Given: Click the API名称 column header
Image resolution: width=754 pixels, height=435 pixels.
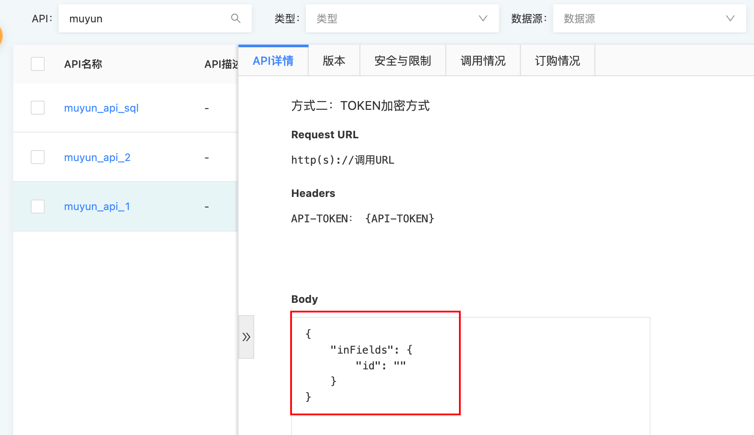Looking at the screenshot, I should click(83, 64).
